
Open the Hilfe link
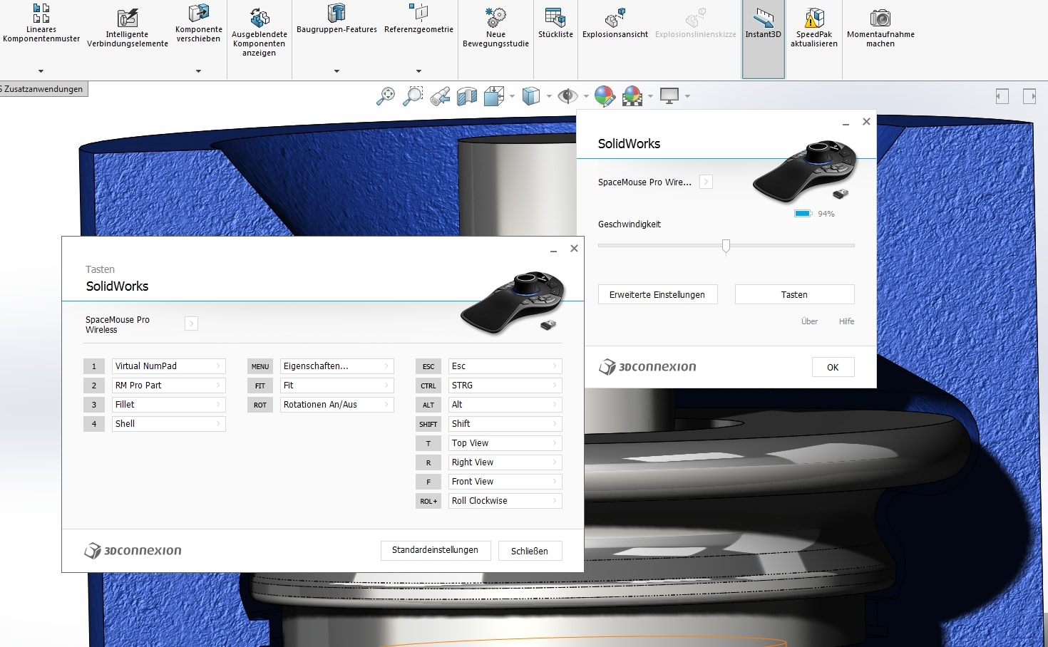(x=846, y=321)
